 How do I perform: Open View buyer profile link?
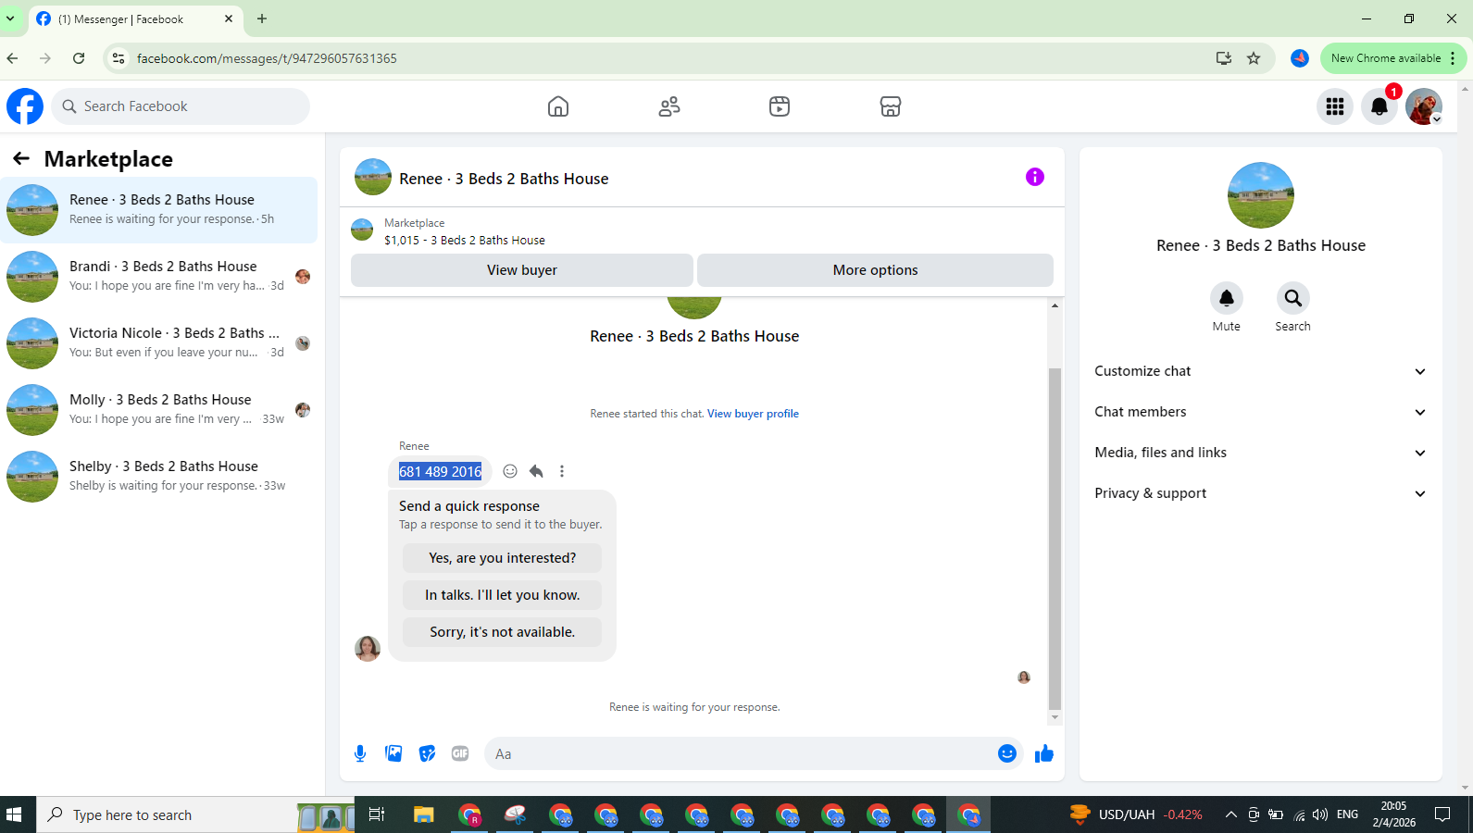[x=753, y=414]
